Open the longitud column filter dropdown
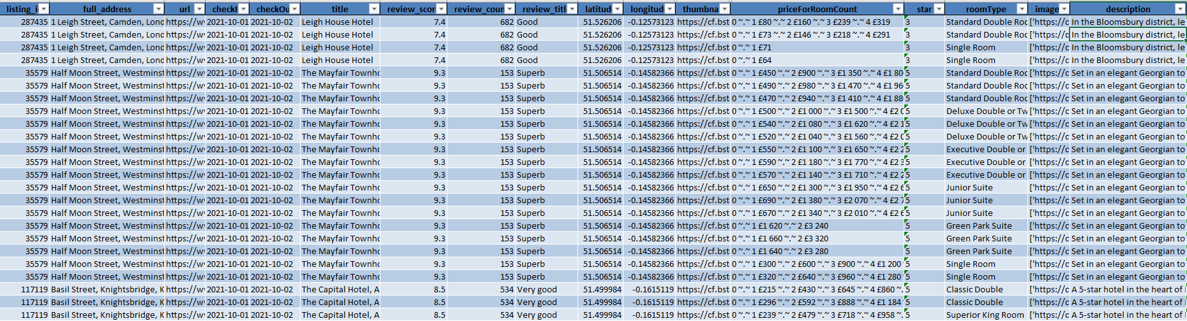Image resolution: width=1187 pixels, height=321 pixels. 669,9
